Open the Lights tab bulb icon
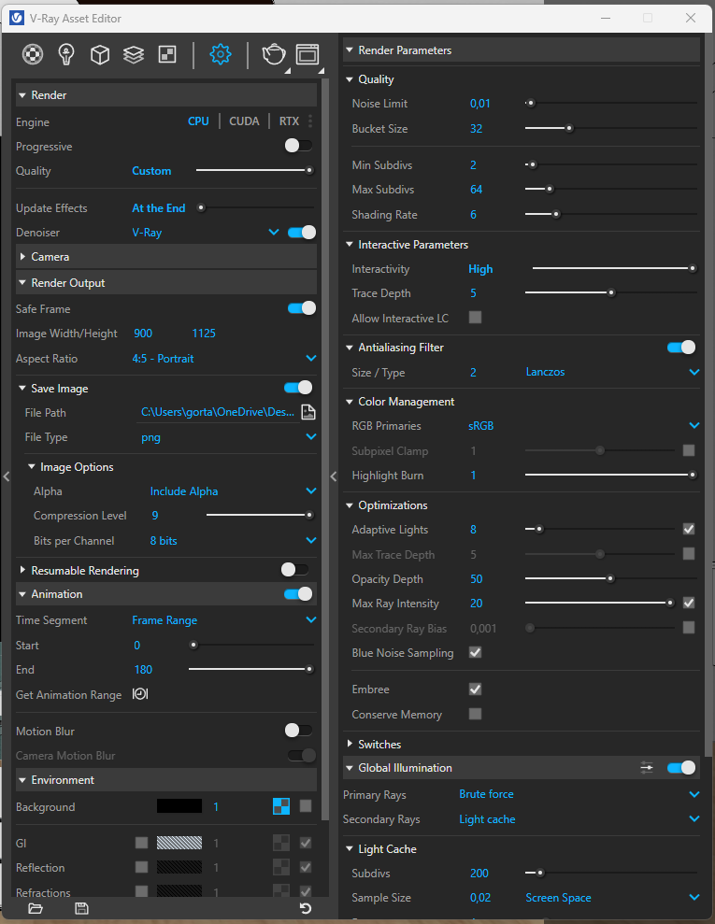The height and width of the screenshot is (924, 715). click(66, 54)
